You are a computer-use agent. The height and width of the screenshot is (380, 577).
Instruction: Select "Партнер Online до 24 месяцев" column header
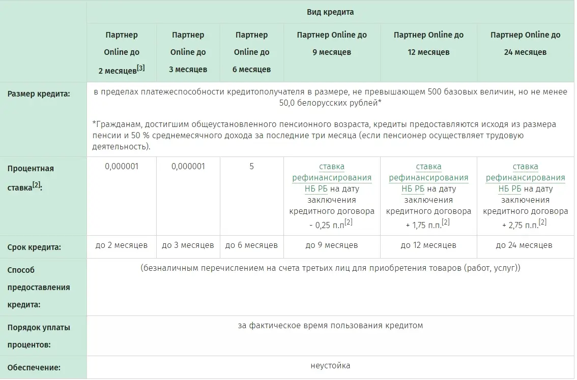(525, 43)
